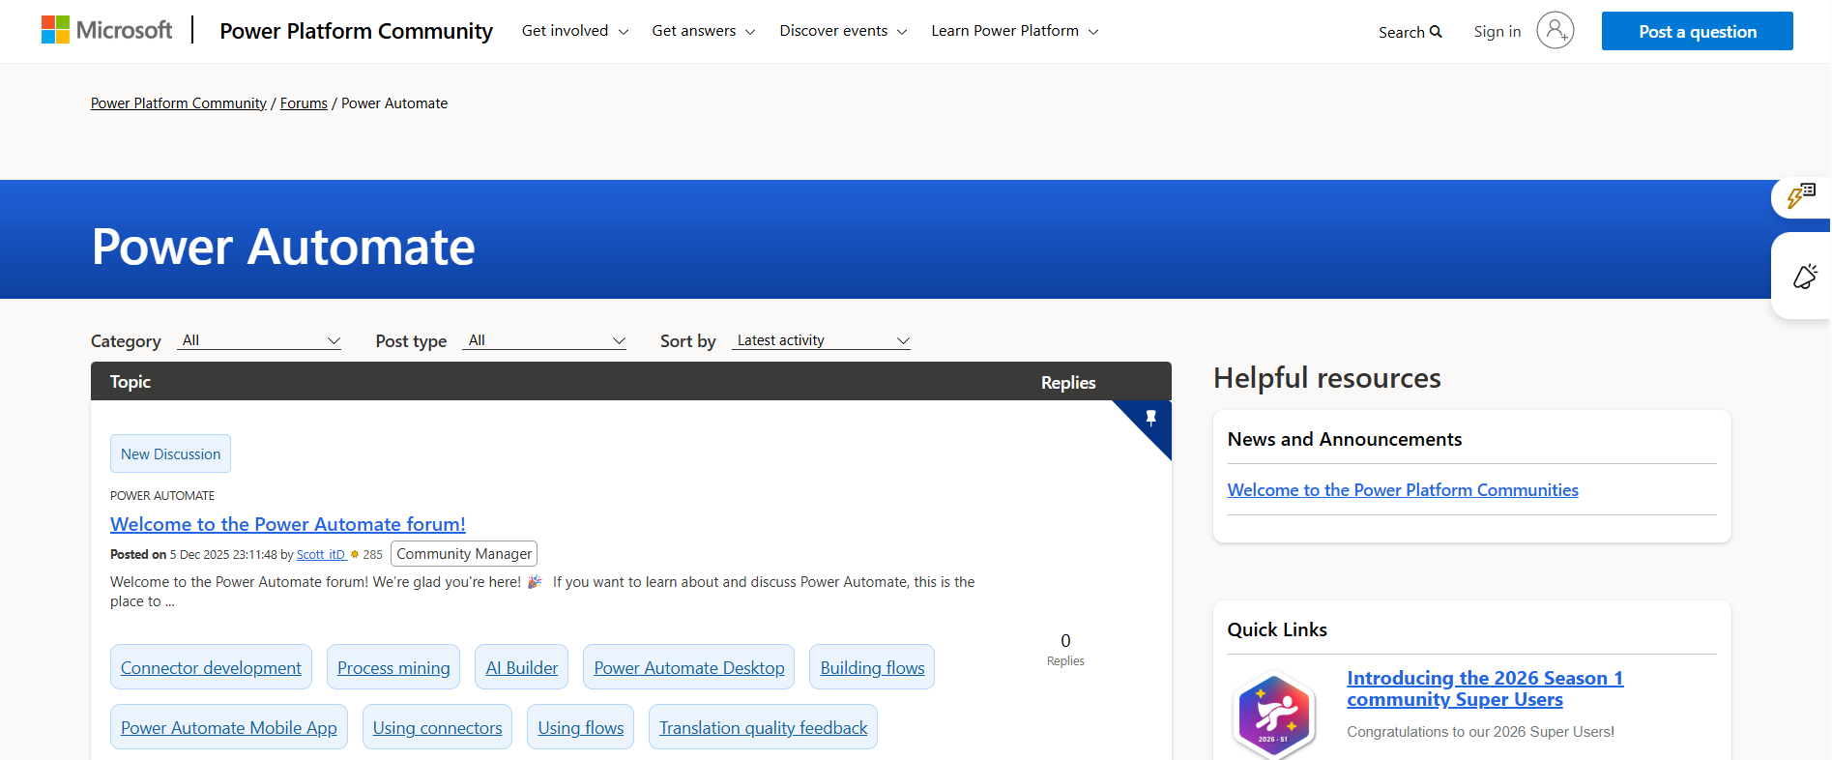Select the Process mining tag
1832x760 pixels.
[x=393, y=667]
